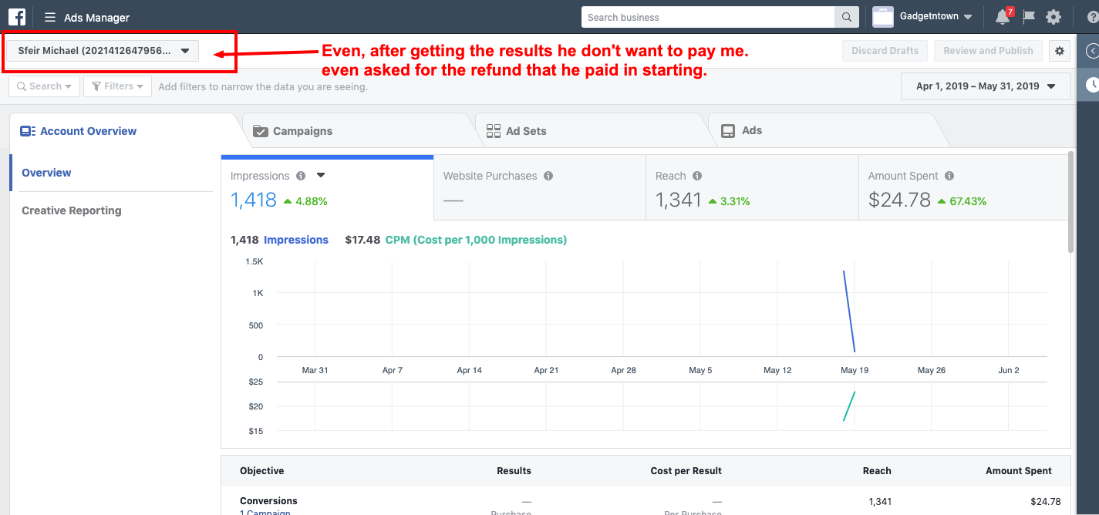
Task: Click the Facebook logo icon
Action: 17,17
